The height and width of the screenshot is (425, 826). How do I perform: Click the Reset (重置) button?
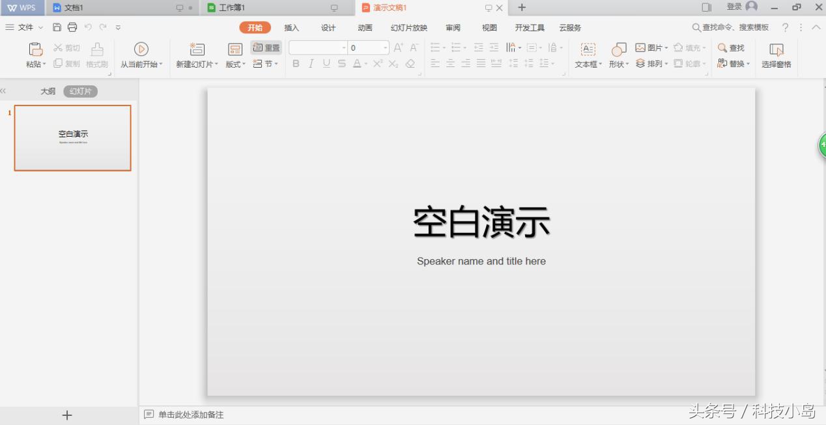click(x=266, y=48)
